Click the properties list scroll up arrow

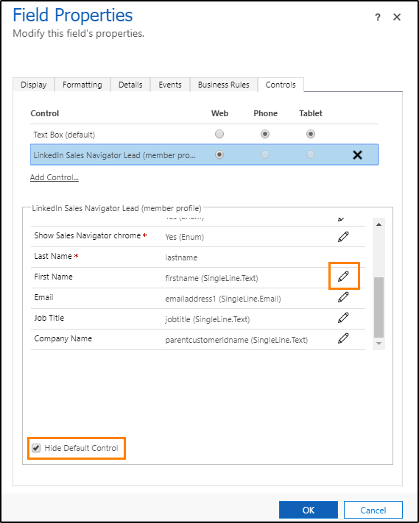(378, 224)
